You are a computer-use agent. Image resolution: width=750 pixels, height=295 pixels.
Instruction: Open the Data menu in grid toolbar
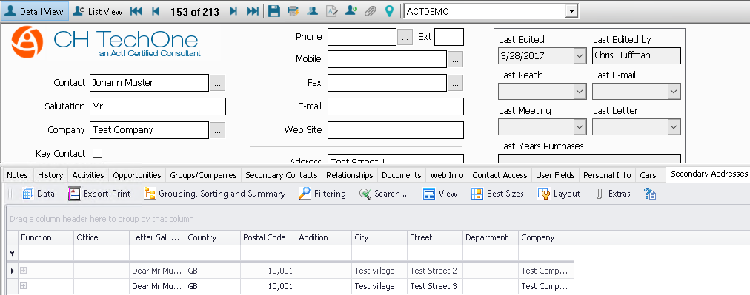point(39,194)
